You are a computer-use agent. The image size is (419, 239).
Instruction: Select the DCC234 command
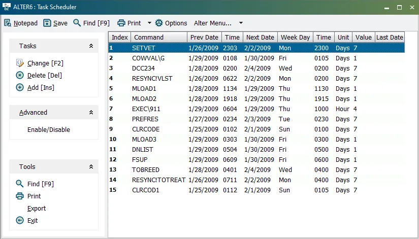(x=143, y=69)
